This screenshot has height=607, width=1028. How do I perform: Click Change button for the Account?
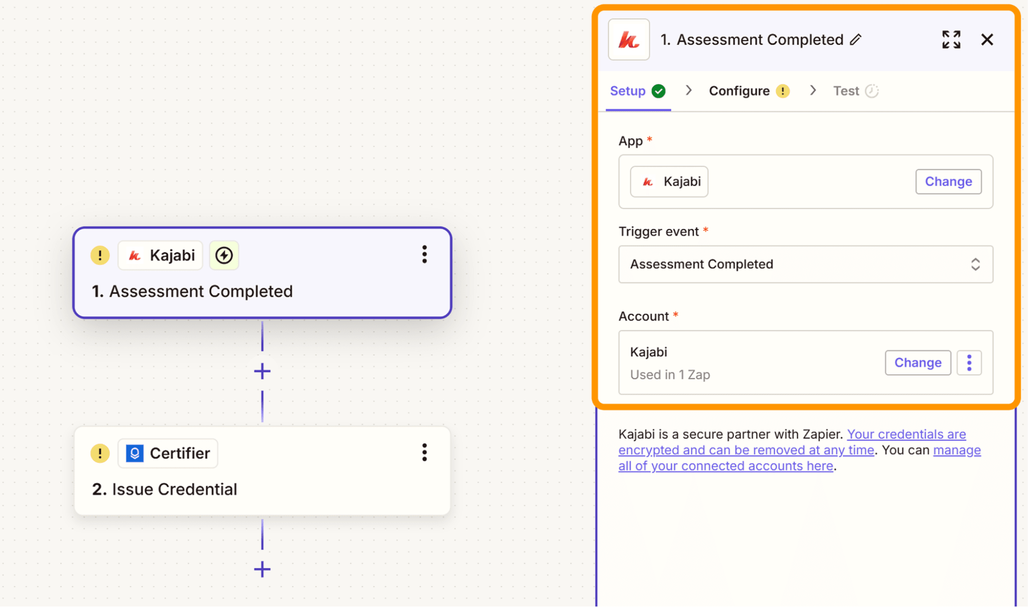pos(918,363)
